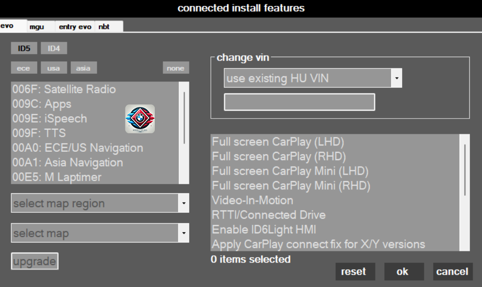Select the ID4 head unit option
Viewport: 482px width, 287px height.
54,48
